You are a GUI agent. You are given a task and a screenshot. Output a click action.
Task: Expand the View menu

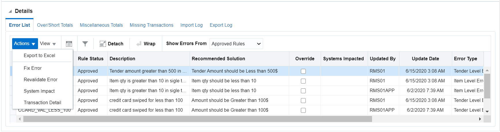[x=48, y=44]
